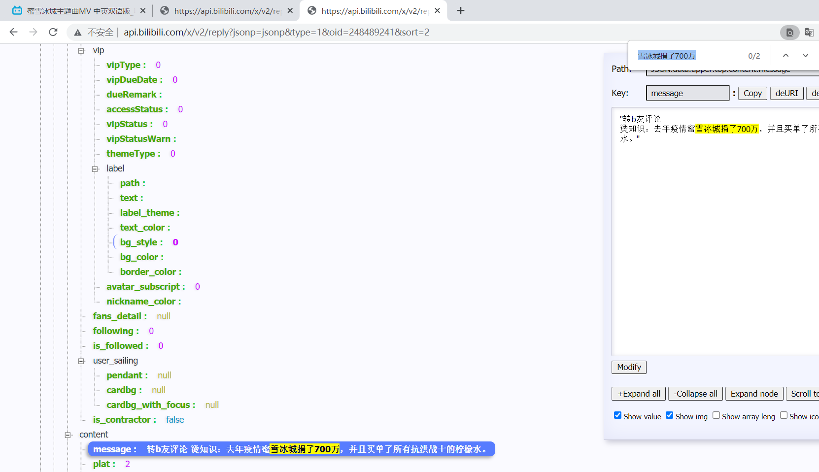Collapse the user_sailing node
The width and height of the screenshot is (819, 472).
tap(81, 361)
